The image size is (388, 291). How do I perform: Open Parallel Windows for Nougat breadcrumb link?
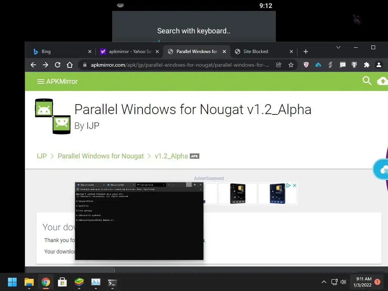100,156
